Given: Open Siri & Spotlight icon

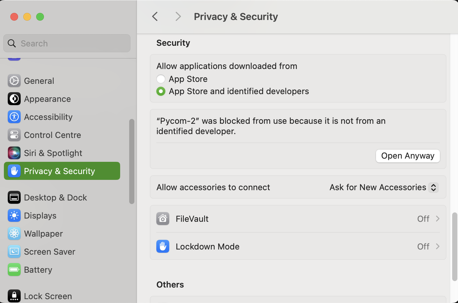Looking at the screenshot, I should [x=14, y=153].
